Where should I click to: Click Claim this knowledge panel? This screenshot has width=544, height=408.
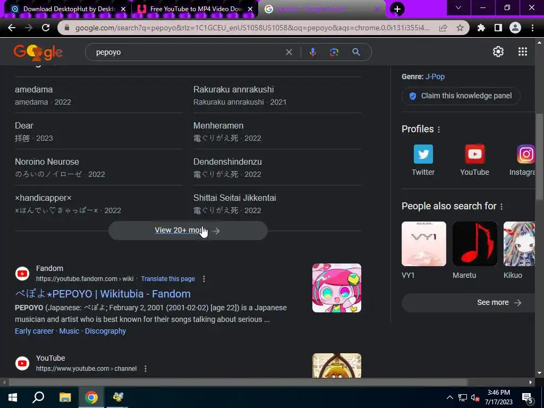(461, 96)
